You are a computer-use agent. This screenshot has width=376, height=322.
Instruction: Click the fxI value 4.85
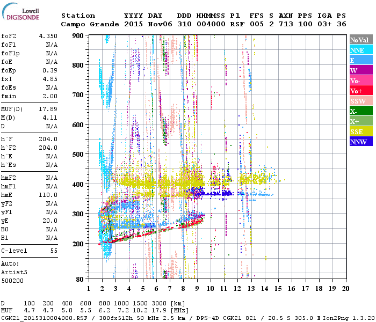pos(50,79)
